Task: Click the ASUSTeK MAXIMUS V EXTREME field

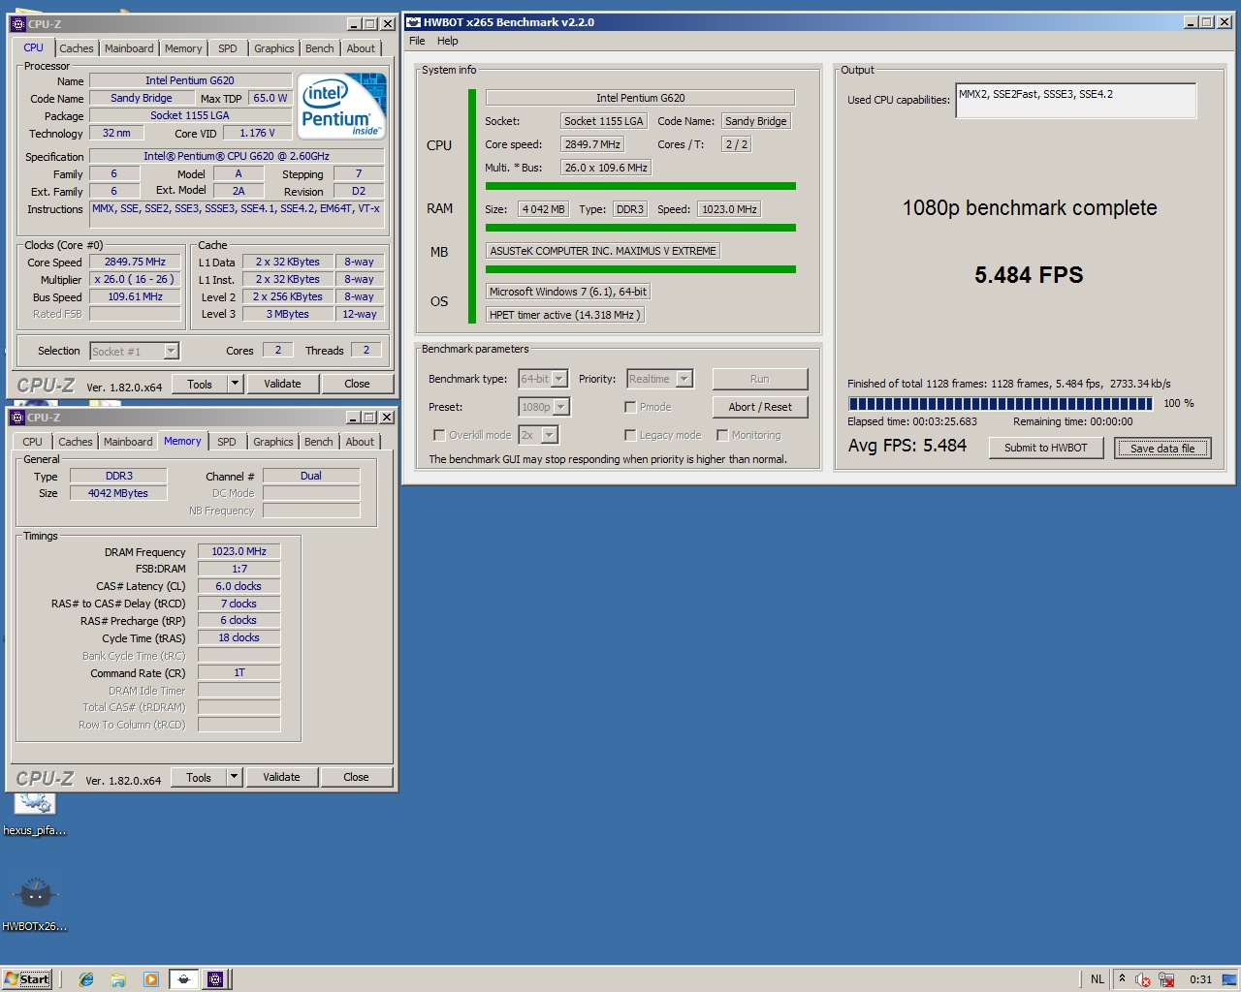Action: pyautogui.click(x=603, y=251)
